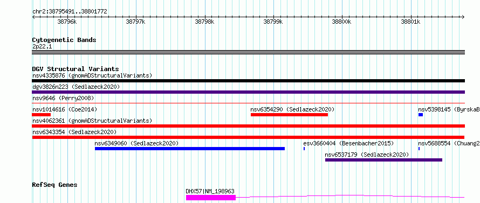
Task: Click the 38798k ruler position
Action: point(204,22)
